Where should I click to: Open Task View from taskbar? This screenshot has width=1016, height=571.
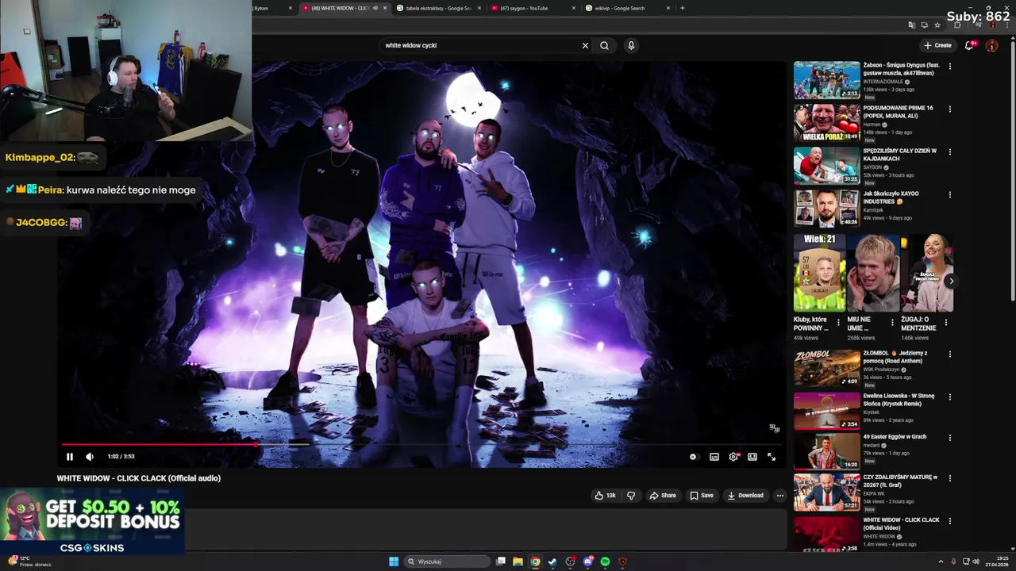500,561
